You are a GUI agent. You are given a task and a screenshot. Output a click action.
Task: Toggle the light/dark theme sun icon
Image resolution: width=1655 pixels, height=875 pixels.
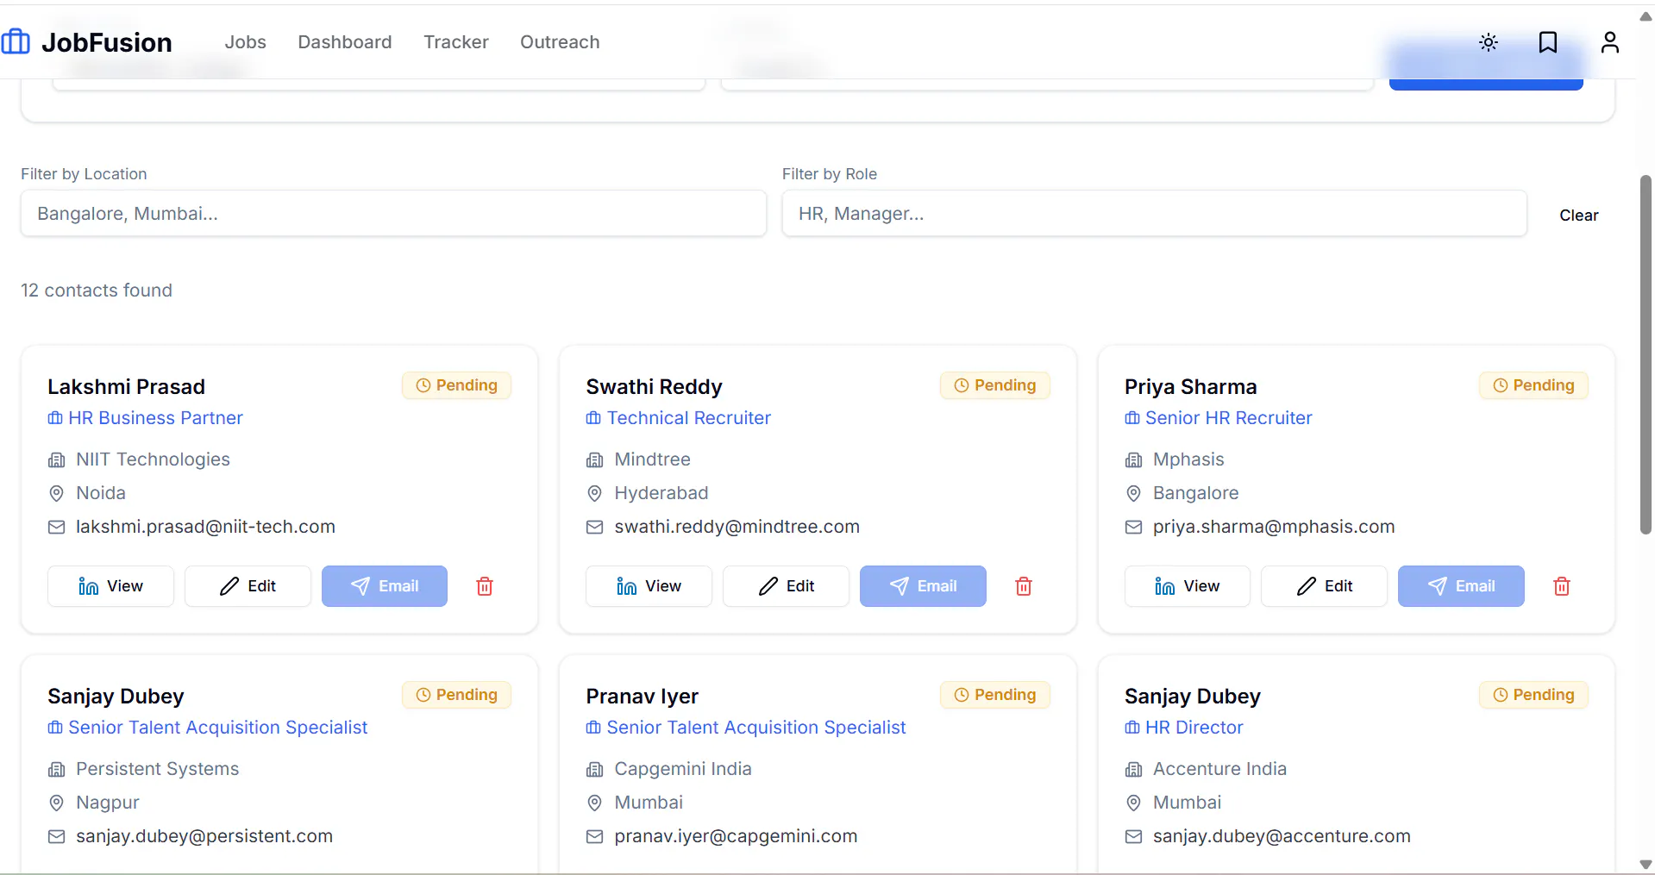coord(1489,42)
